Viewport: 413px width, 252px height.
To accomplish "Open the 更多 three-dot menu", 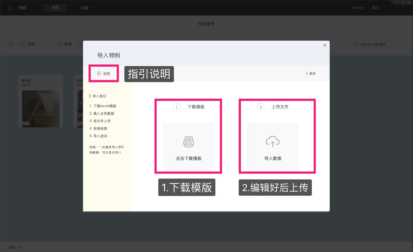I will coord(311,73).
